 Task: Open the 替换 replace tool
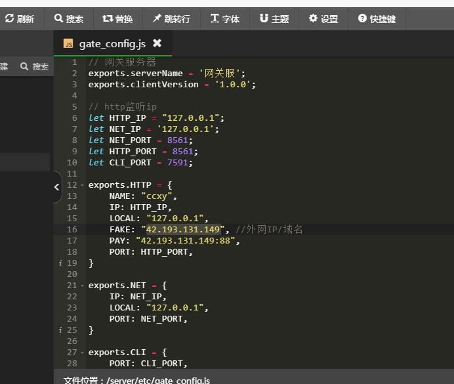(x=118, y=19)
